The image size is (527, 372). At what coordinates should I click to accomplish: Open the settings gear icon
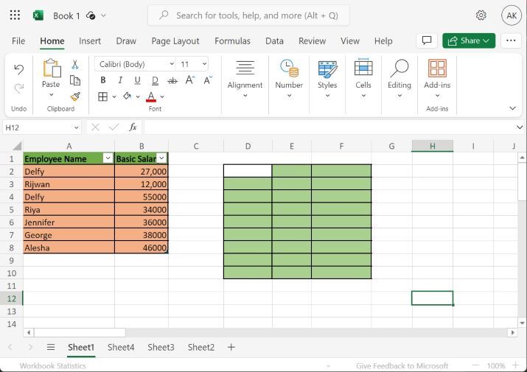pos(481,15)
